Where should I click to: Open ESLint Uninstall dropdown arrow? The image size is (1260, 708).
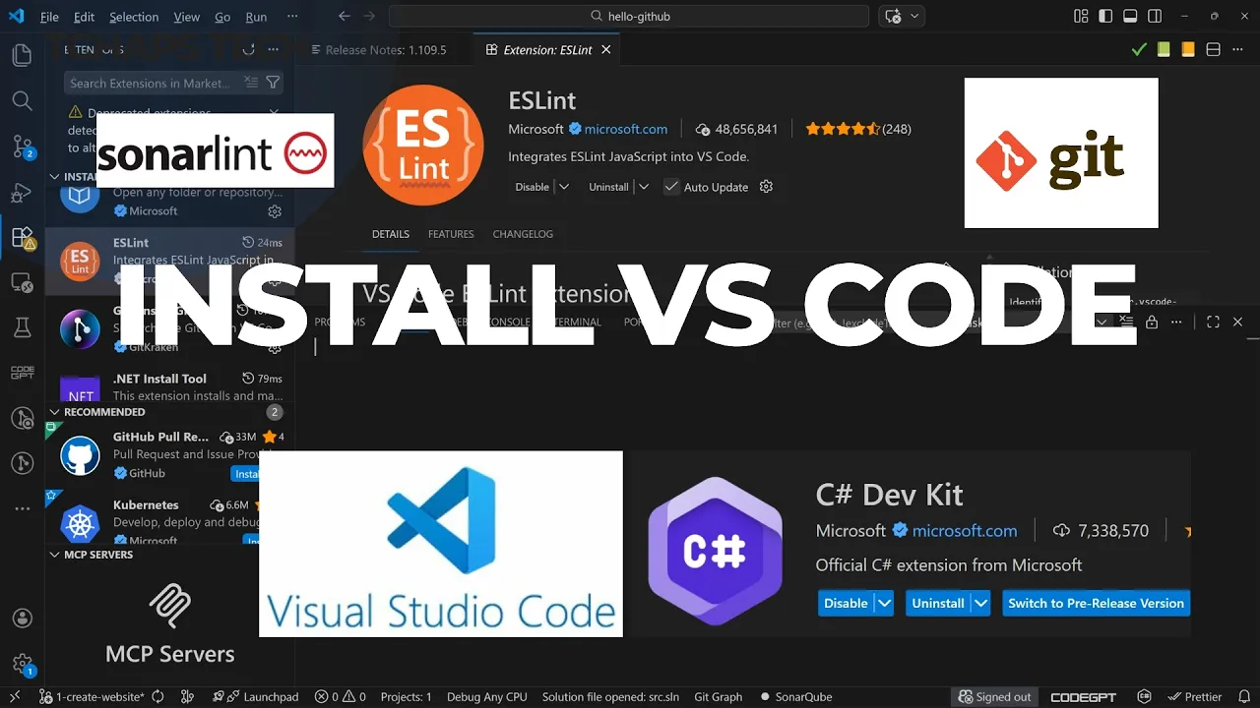click(x=643, y=187)
